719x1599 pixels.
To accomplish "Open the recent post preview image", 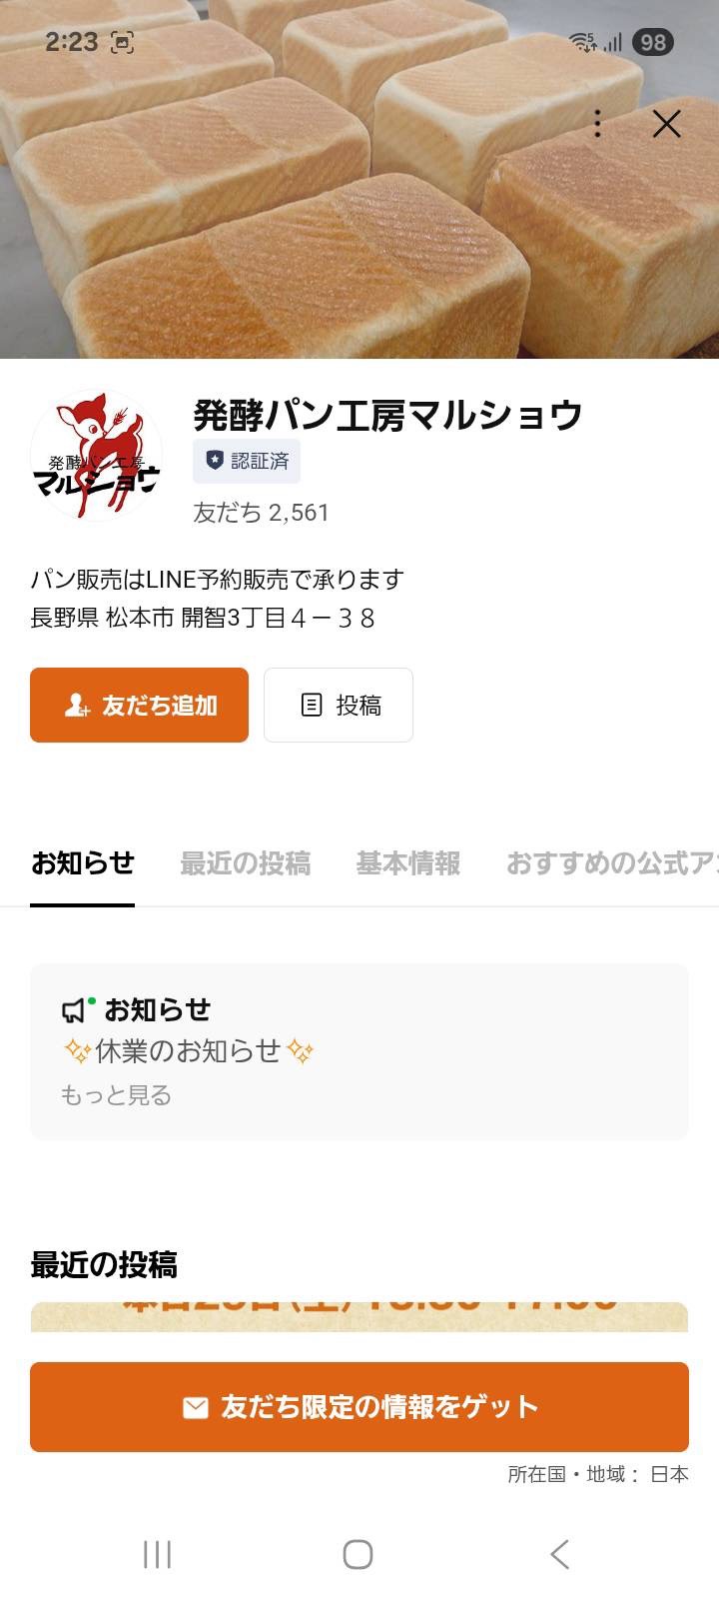I will 359,1316.
